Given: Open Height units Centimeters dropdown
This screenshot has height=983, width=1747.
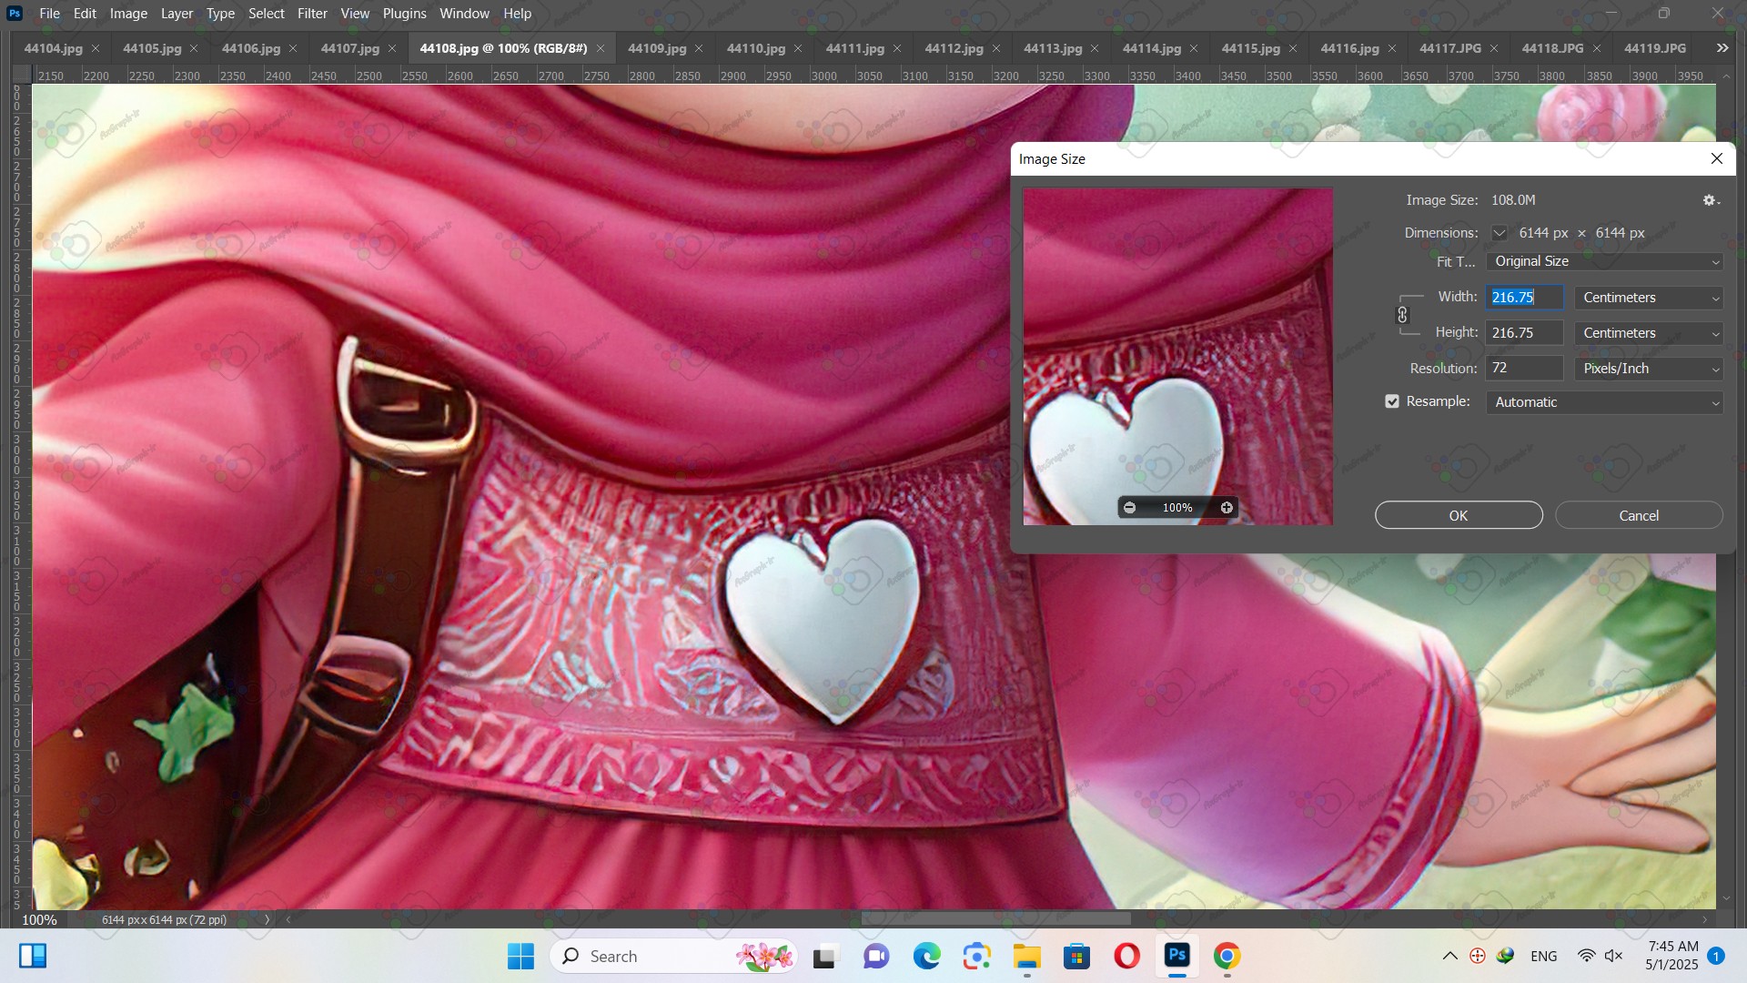Looking at the screenshot, I should (x=1649, y=333).
